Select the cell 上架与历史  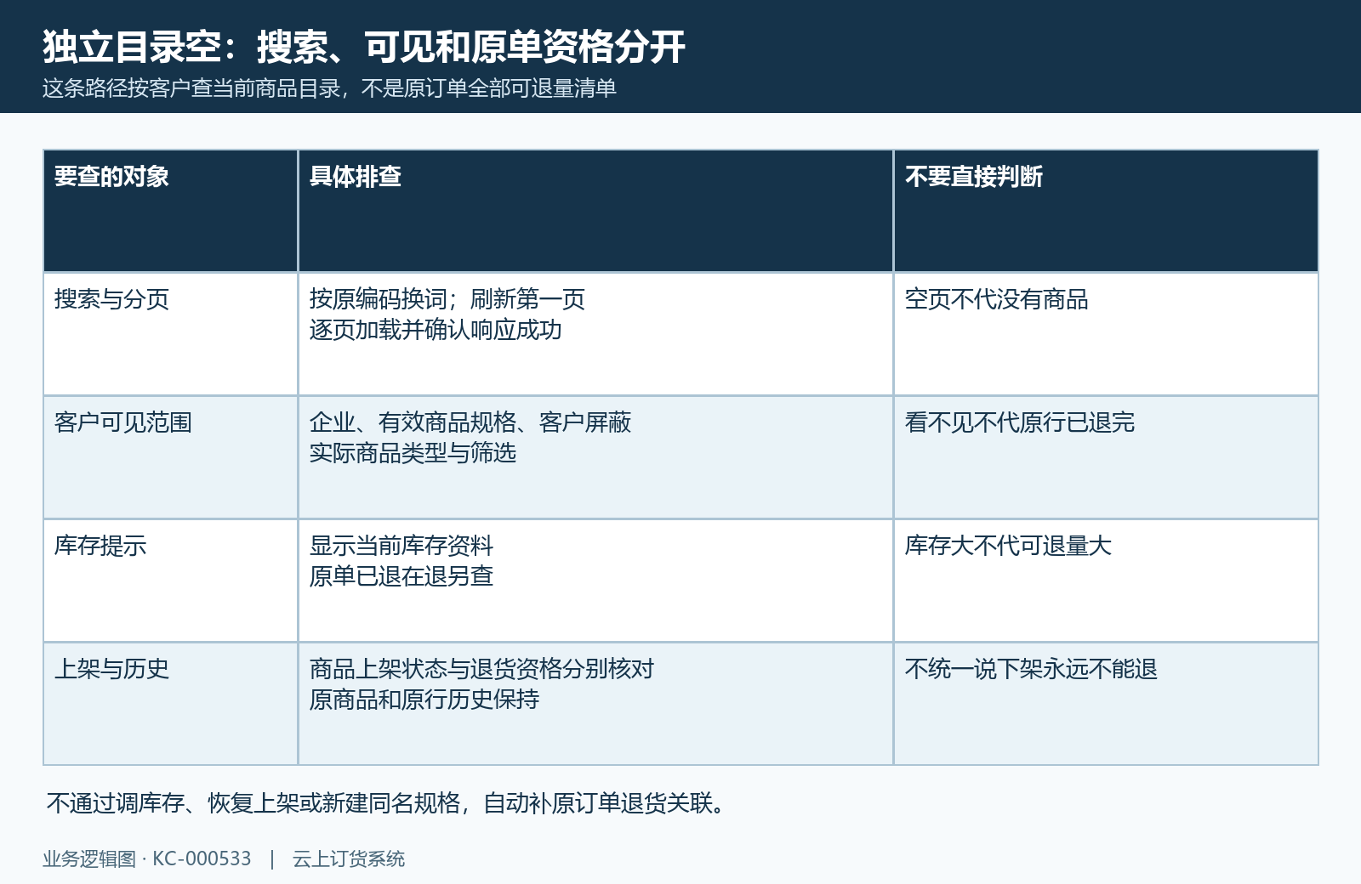pyautogui.click(x=171, y=704)
